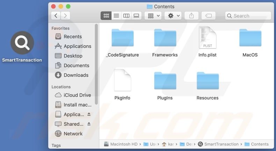This screenshot has height=151, width=276.
Task: Click the Share toolbar button
Action: coord(191,16)
